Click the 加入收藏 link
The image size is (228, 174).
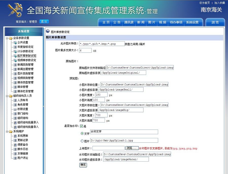[x=220, y=3]
